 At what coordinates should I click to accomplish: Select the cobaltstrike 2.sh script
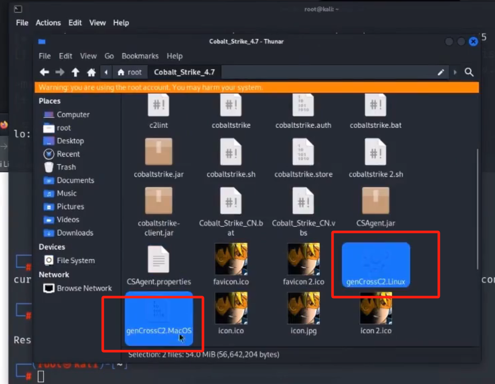(376, 158)
